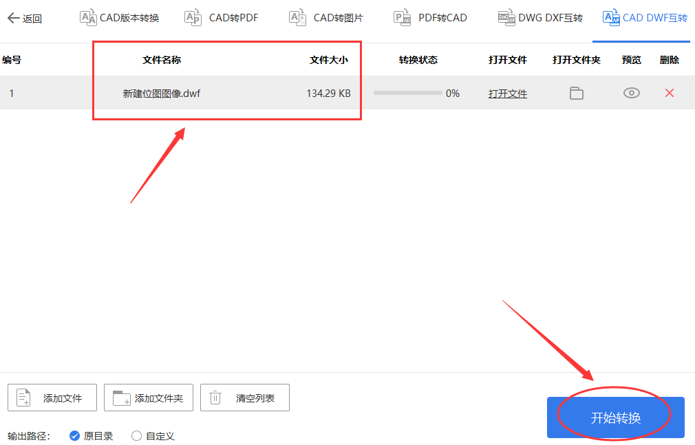Clear the list with 清空列表
Image resolution: width=695 pixels, height=445 pixels.
(245, 398)
